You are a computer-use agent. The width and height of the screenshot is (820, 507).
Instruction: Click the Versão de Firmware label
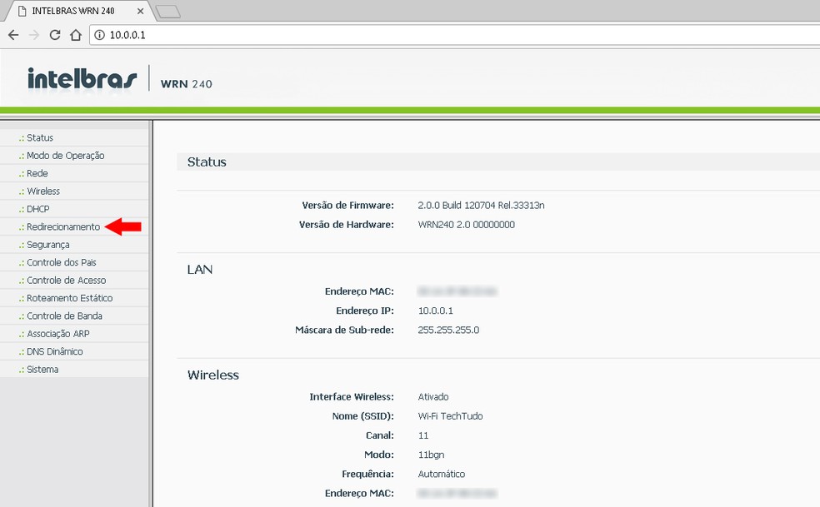(x=347, y=206)
